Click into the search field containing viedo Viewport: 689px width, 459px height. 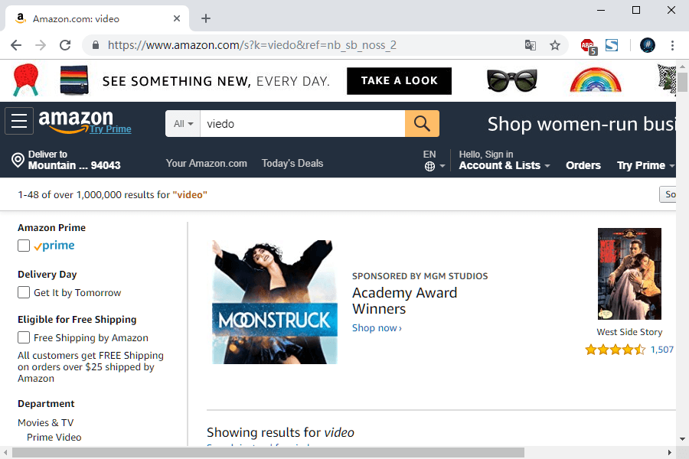pyautogui.click(x=302, y=123)
